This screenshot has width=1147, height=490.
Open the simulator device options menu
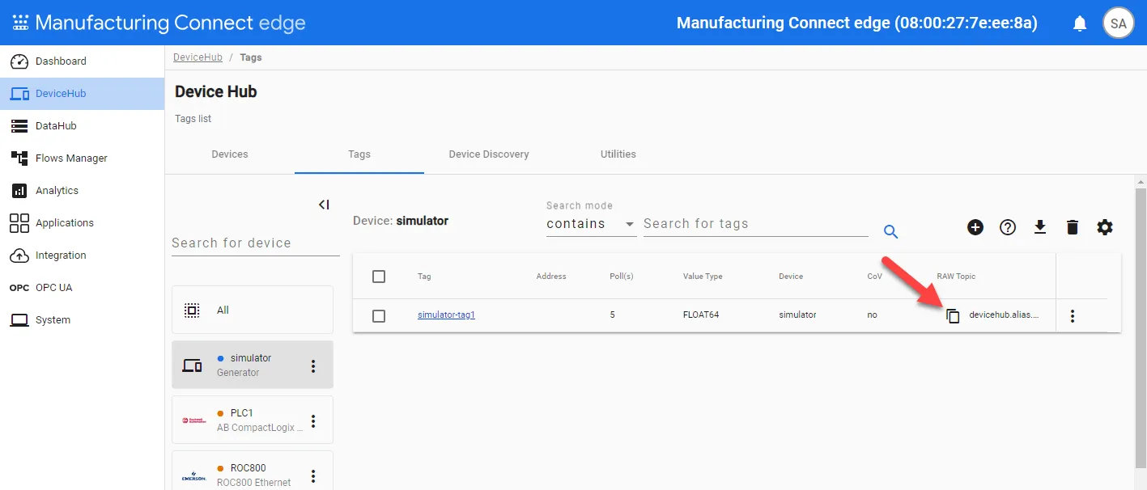(x=313, y=366)
